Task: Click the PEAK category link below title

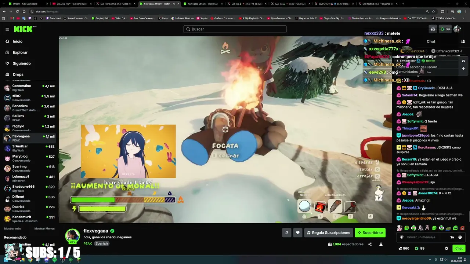Action: point(88,243)
